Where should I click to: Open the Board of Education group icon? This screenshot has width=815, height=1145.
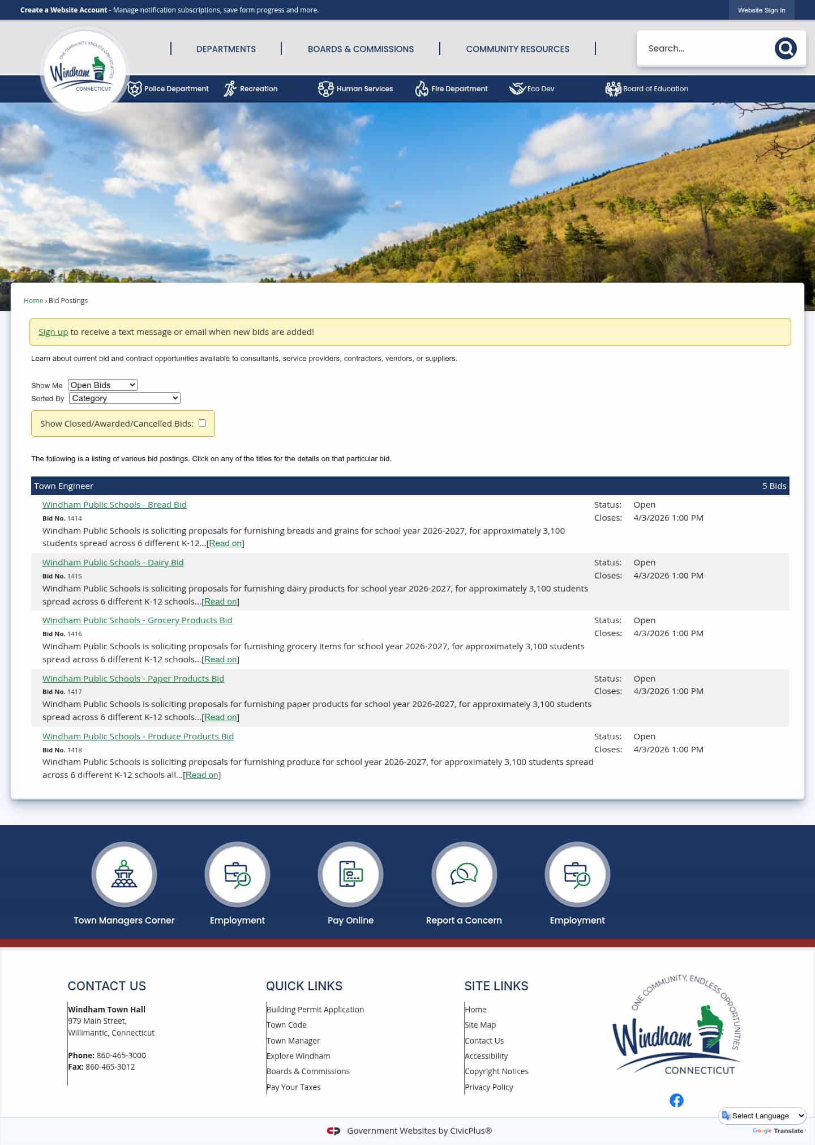pyautogui.click(x=613, y=89)
